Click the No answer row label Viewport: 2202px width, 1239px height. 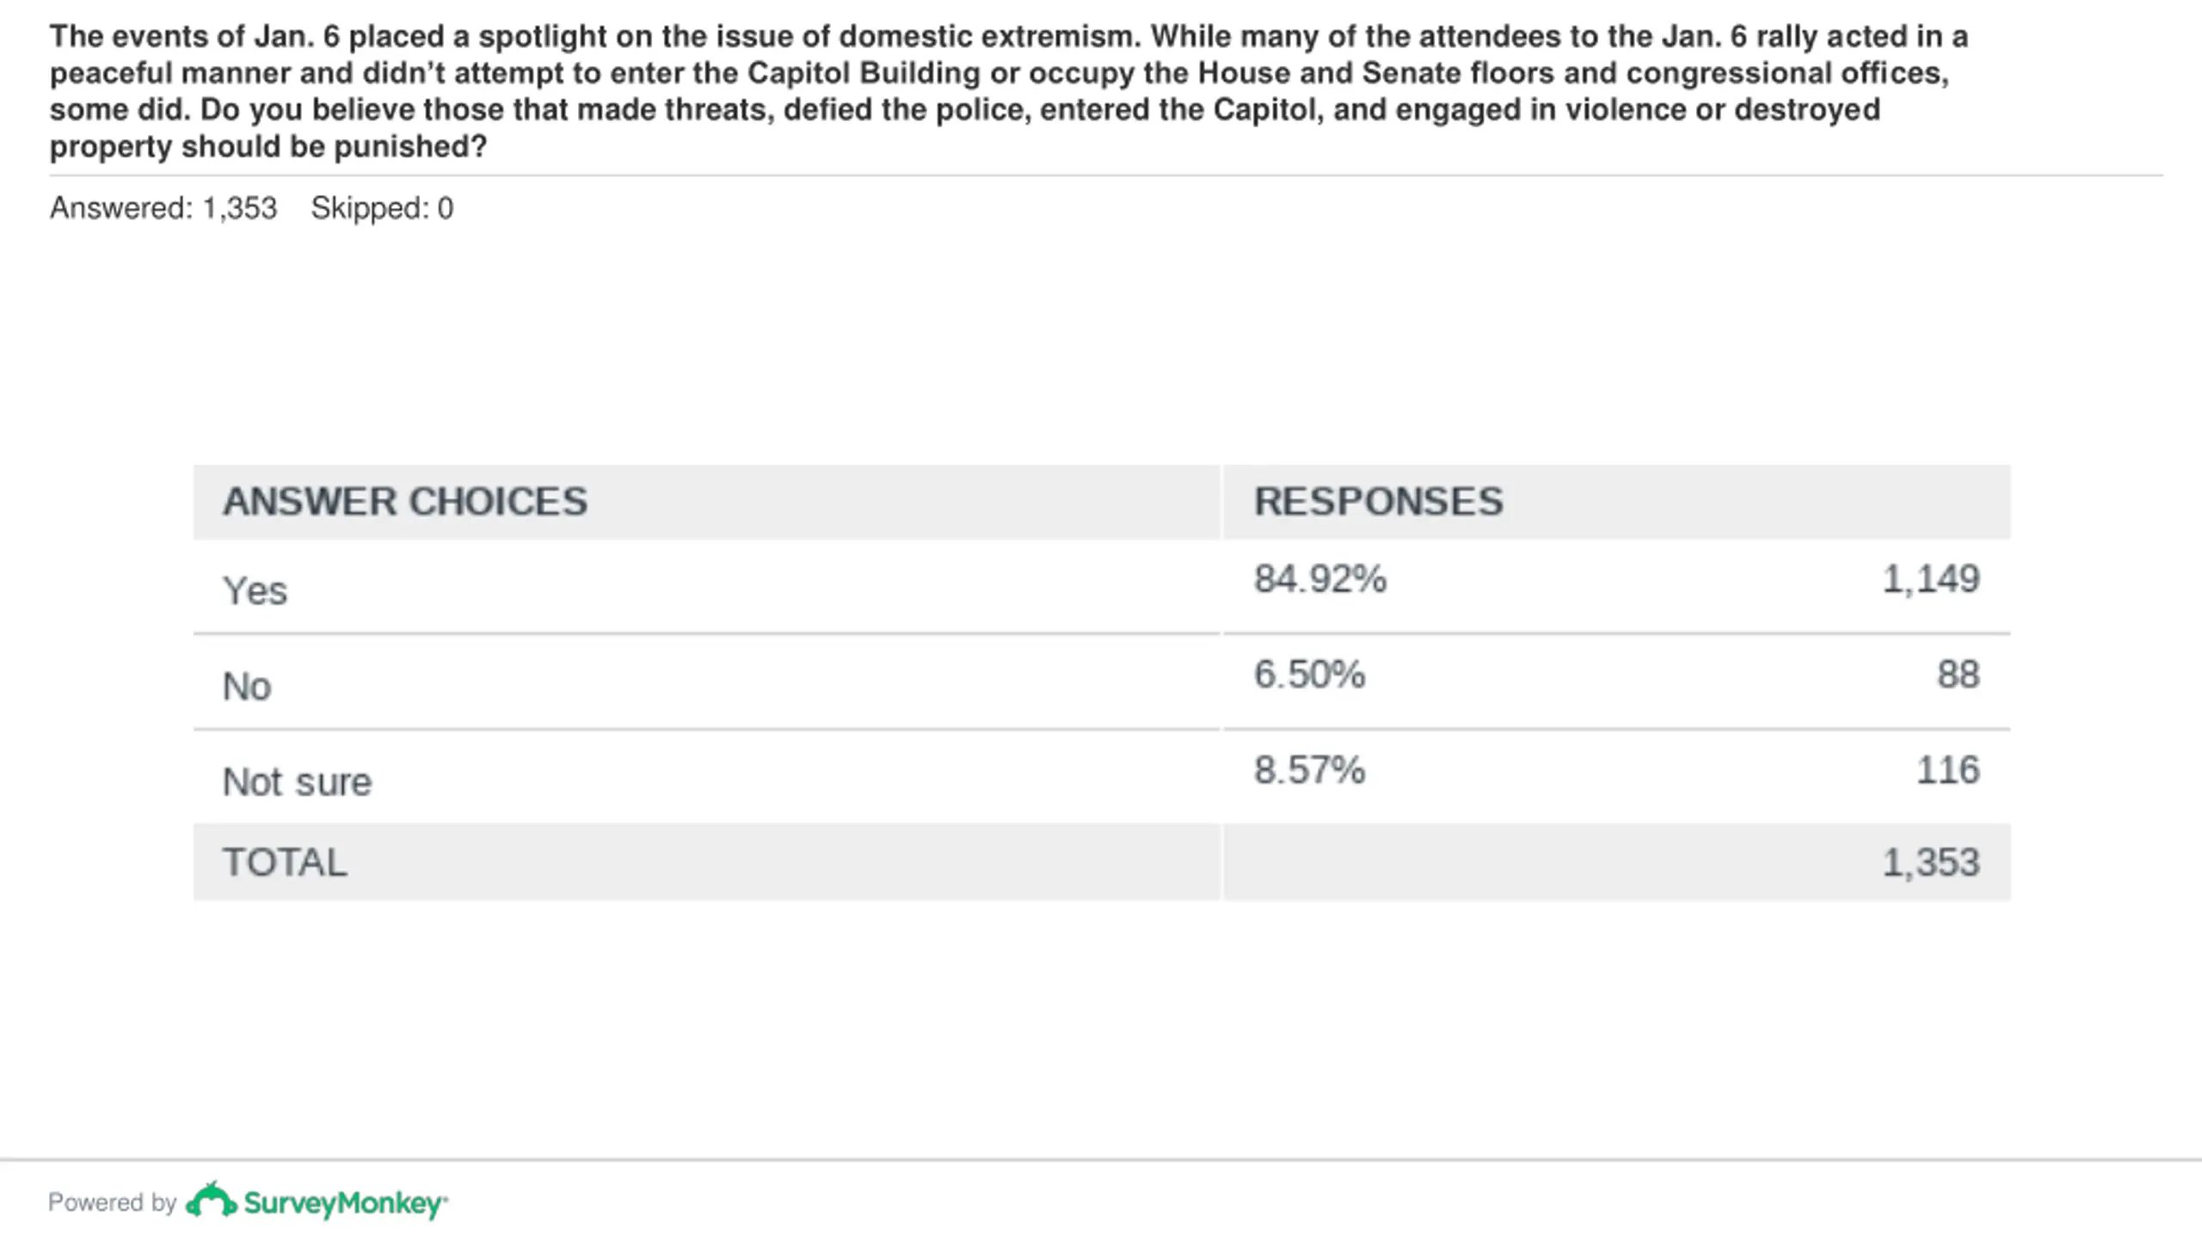(x=247, y=687)
